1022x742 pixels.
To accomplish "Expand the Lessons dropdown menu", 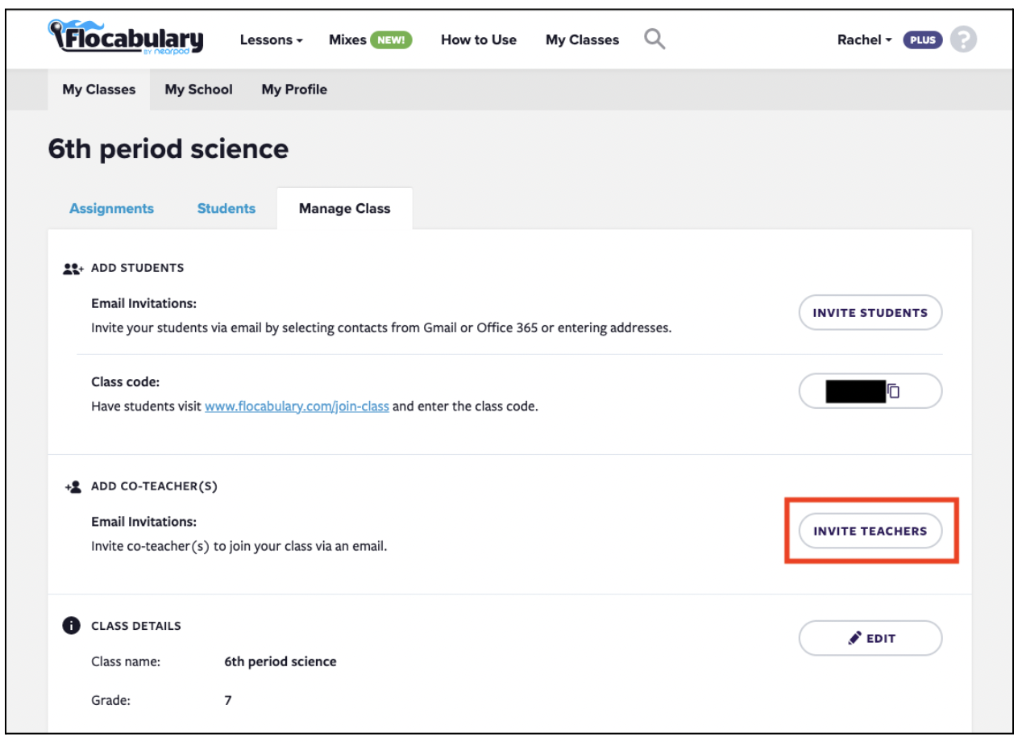I will [271, 40].
